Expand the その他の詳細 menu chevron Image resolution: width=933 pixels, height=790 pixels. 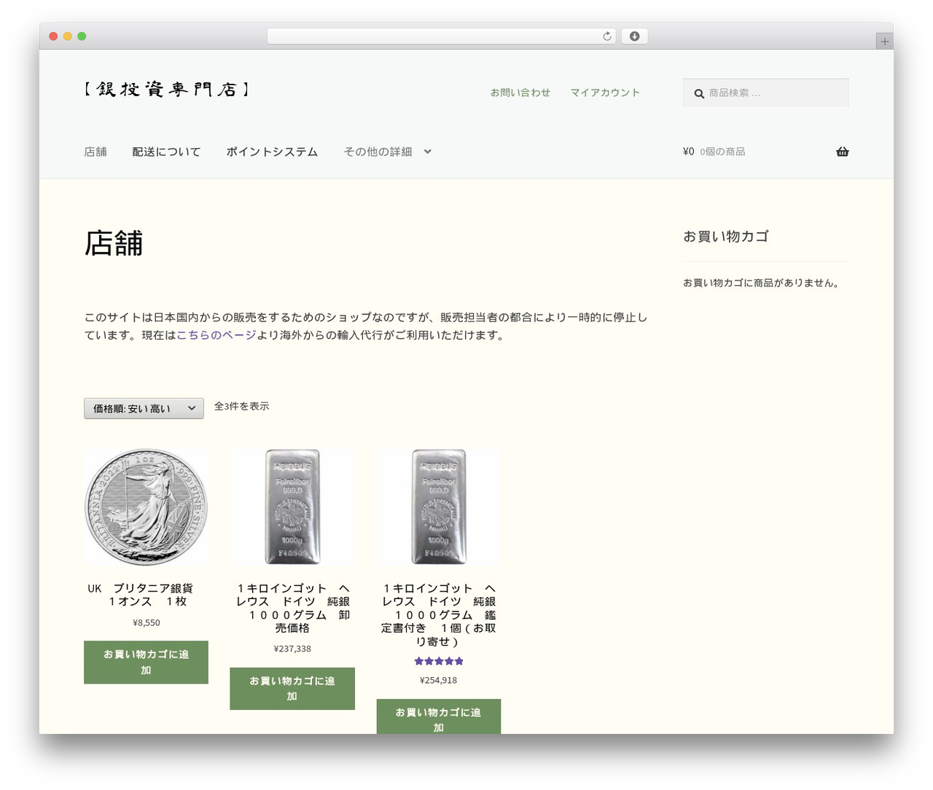[x=428, y=152]
